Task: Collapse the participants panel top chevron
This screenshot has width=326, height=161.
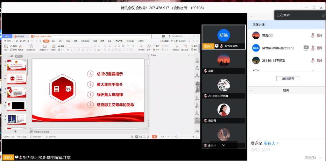Action: click(x=251, y=17)
